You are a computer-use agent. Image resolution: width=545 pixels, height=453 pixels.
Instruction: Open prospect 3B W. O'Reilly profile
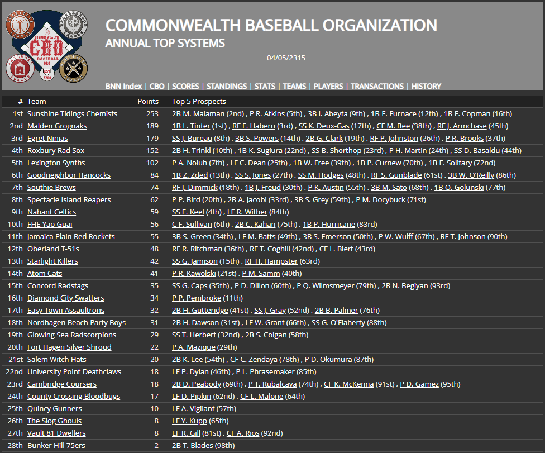coord(471,175)
